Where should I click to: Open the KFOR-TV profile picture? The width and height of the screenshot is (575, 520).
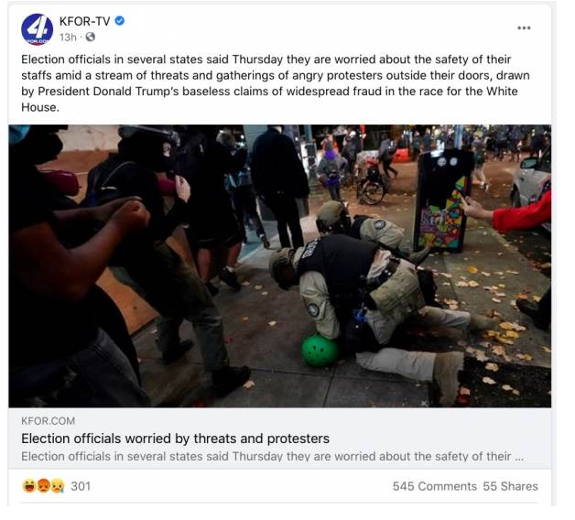(37, 29)
